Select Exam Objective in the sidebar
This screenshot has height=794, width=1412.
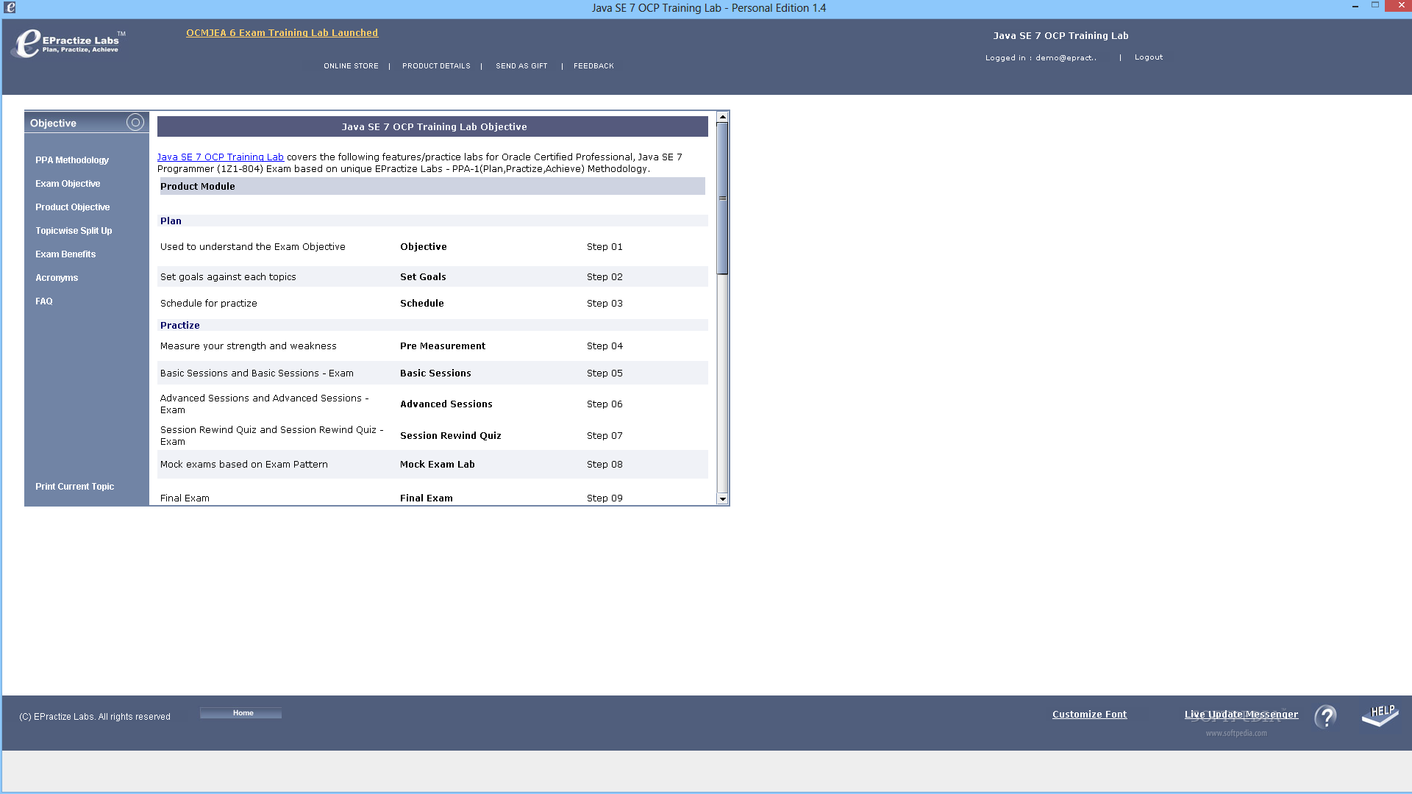click(x=68, y=184)
